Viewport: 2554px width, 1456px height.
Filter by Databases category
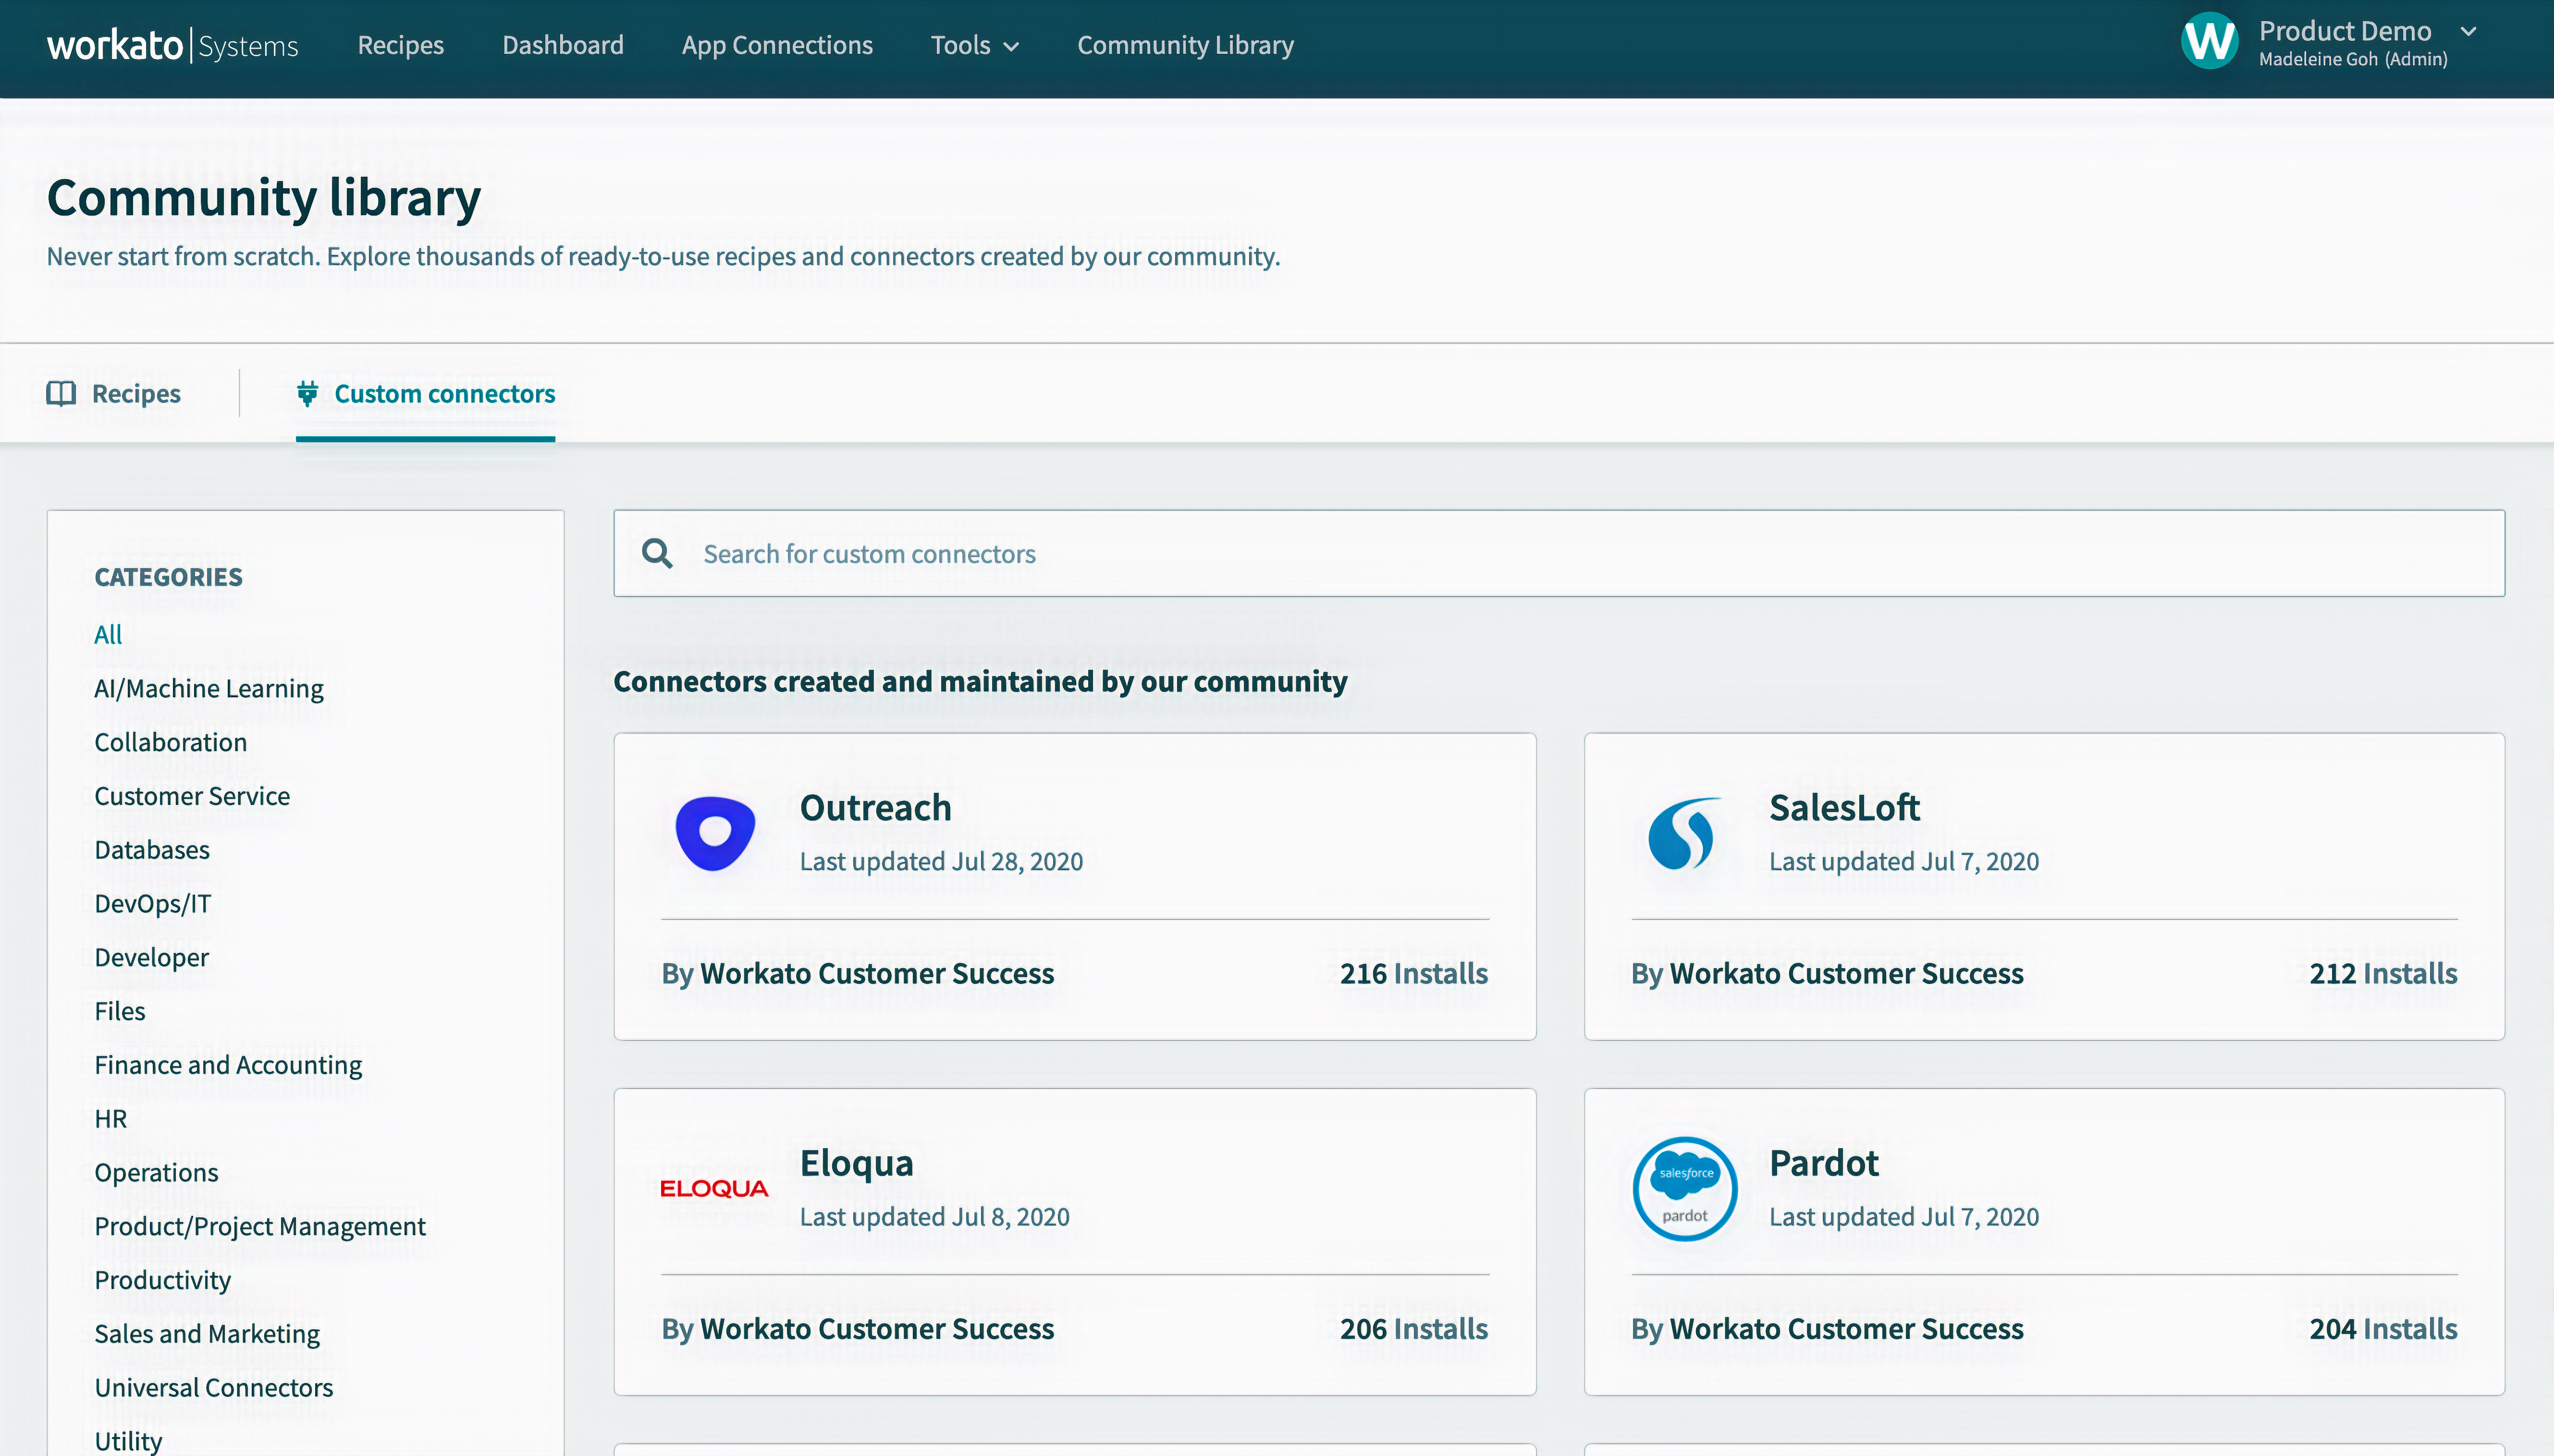click(152, 849)
